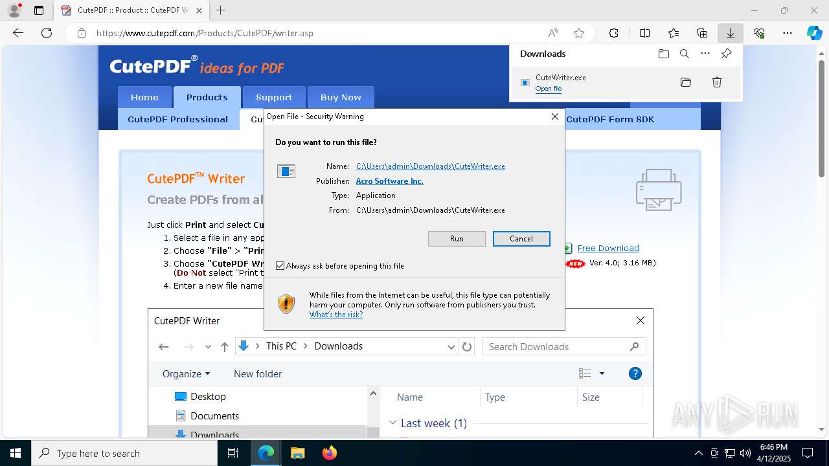Image resolution: width=829 pixels, height=466 pixels.
Task: Click the refresh icon in the file dialog
Action: coord(466,346)
